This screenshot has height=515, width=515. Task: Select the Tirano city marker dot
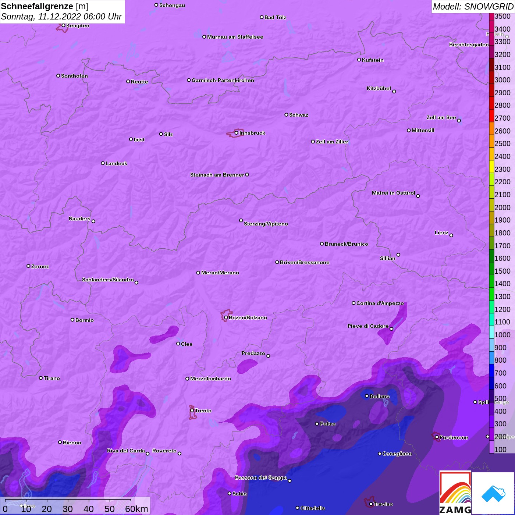tap(41, 378)
